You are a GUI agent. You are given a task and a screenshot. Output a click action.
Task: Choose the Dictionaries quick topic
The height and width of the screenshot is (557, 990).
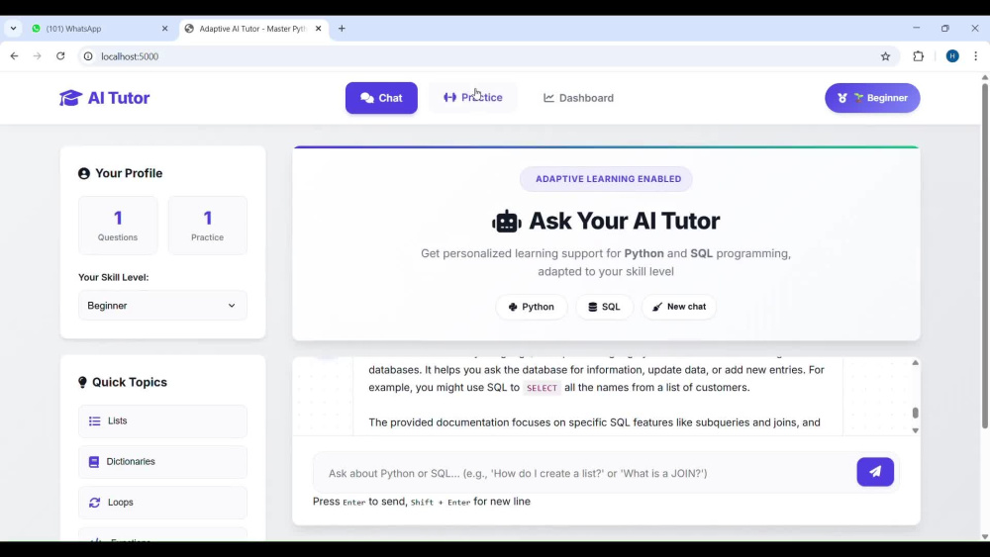tap(162, 462)
